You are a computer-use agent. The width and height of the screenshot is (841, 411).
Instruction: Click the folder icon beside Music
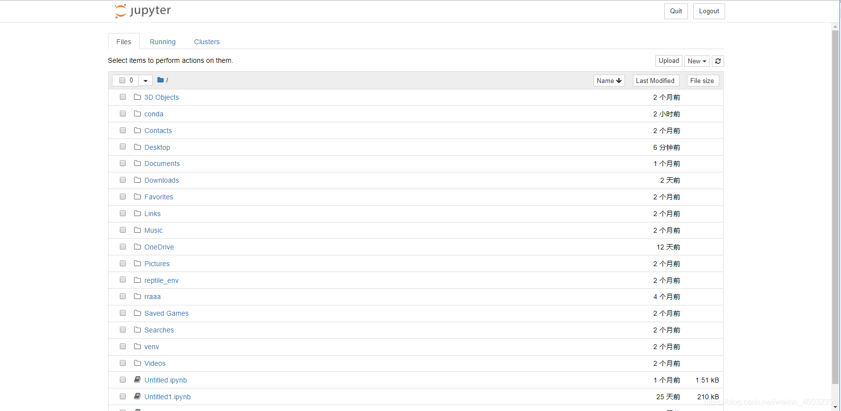[137, 230]
